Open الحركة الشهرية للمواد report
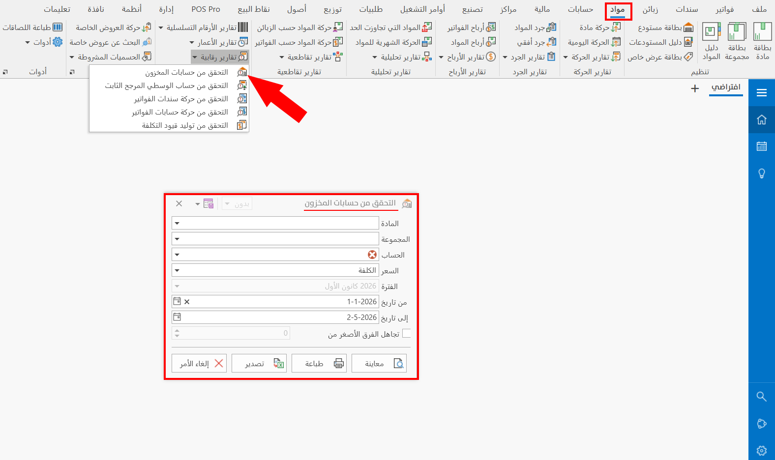 393,42
